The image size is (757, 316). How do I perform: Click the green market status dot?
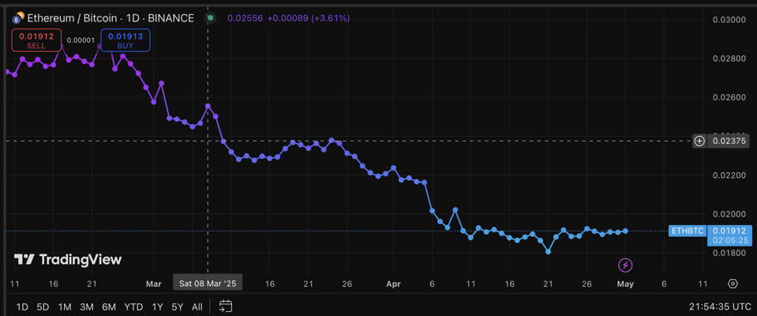[210, 17]
